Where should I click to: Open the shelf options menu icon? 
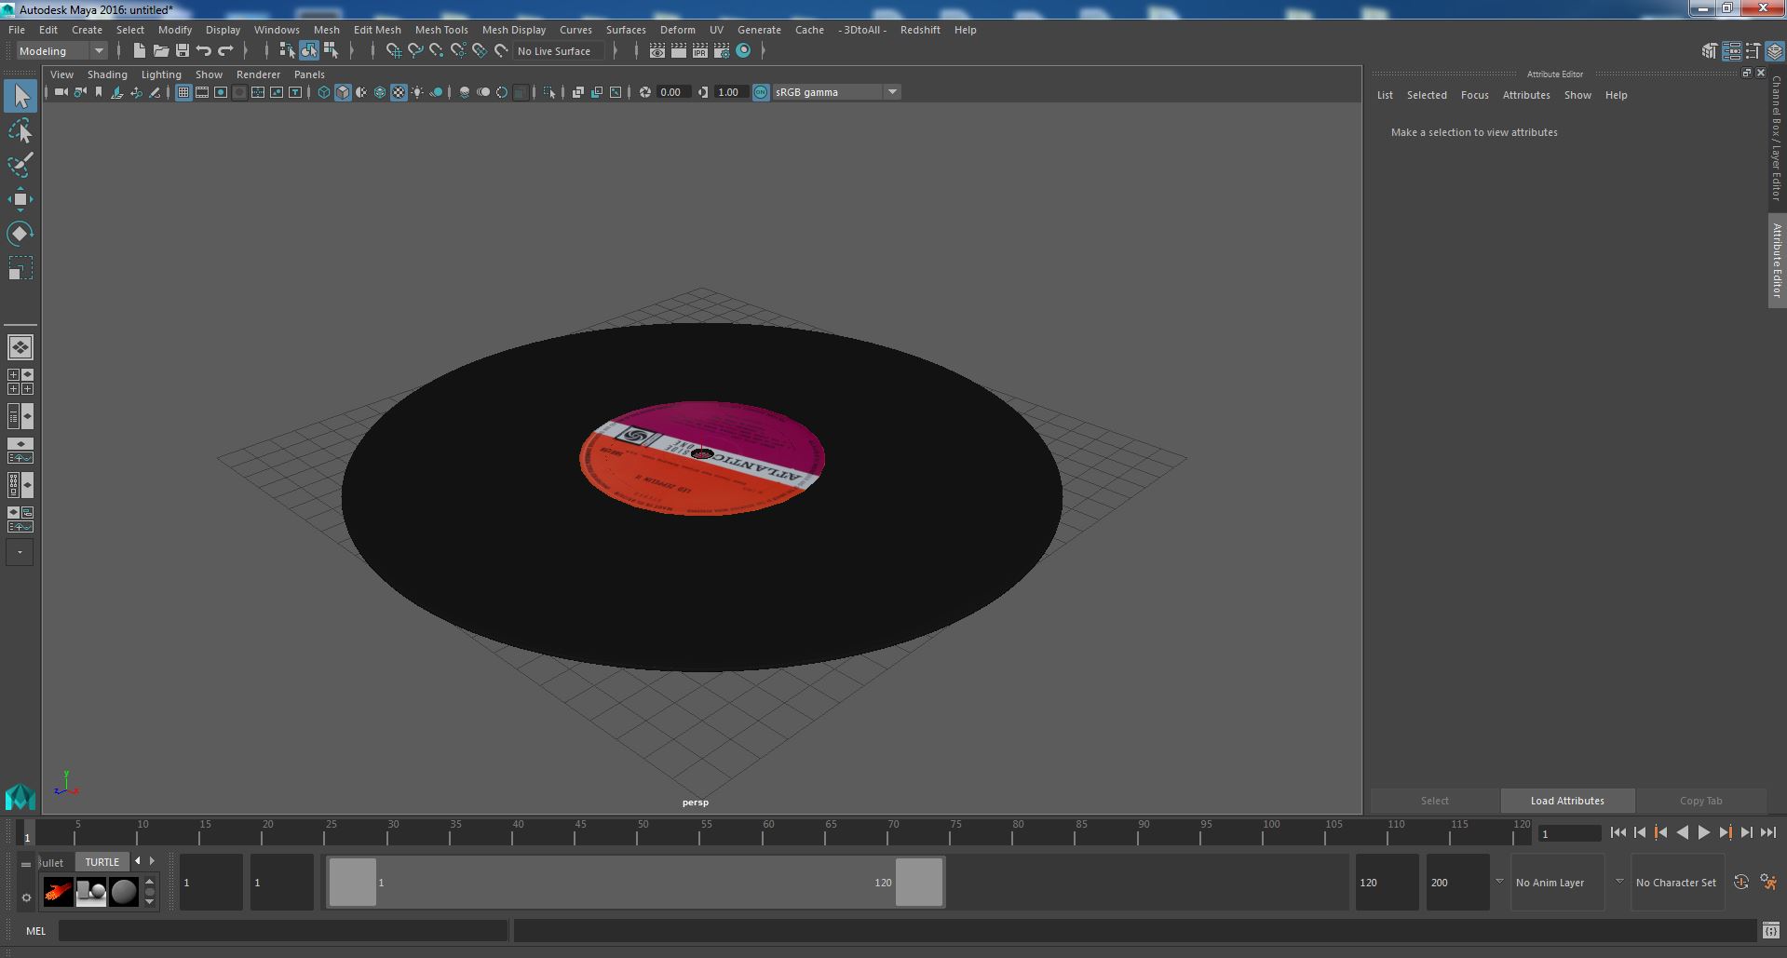point(26,897)
